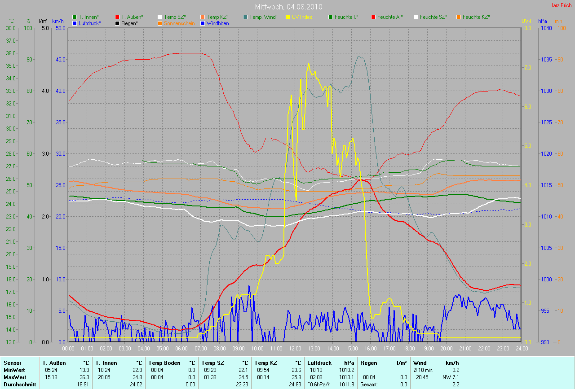Select the blue Luftdruck legend square

coord(75,23)
